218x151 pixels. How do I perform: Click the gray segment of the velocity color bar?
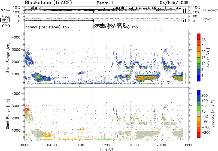coord(199,114)
